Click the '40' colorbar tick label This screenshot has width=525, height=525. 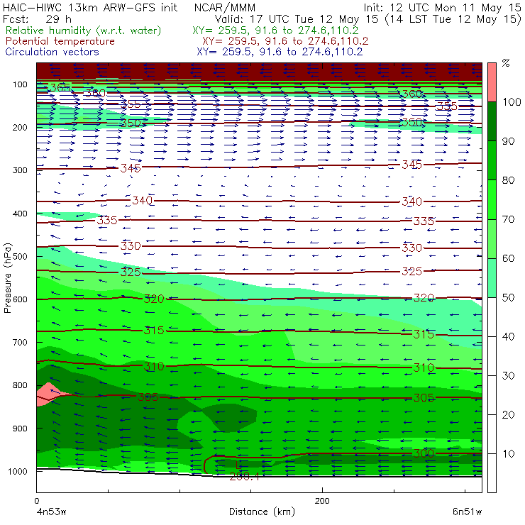click(x=508, y=336)
